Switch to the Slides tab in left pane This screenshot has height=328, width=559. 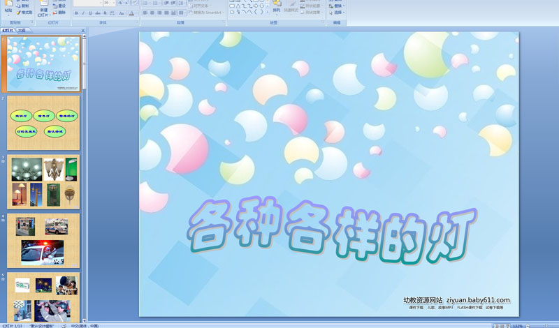[x=8, y=31]
